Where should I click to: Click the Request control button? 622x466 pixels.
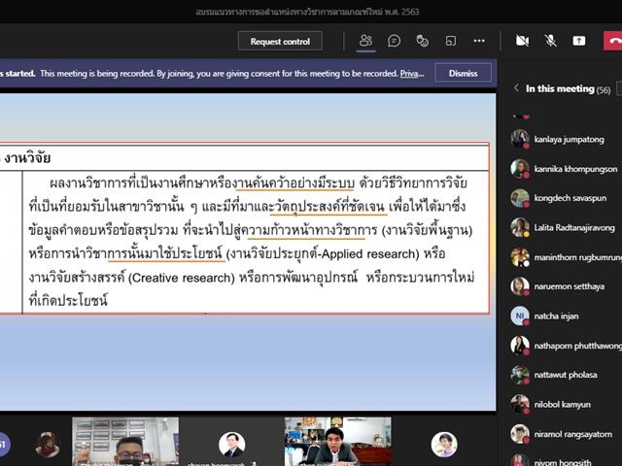[280, 41]
